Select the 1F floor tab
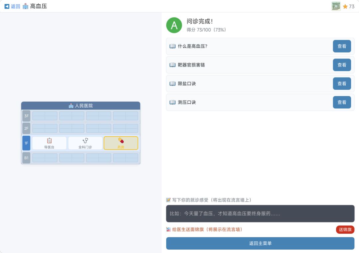The image size is (359, 253). click(26, 143)
